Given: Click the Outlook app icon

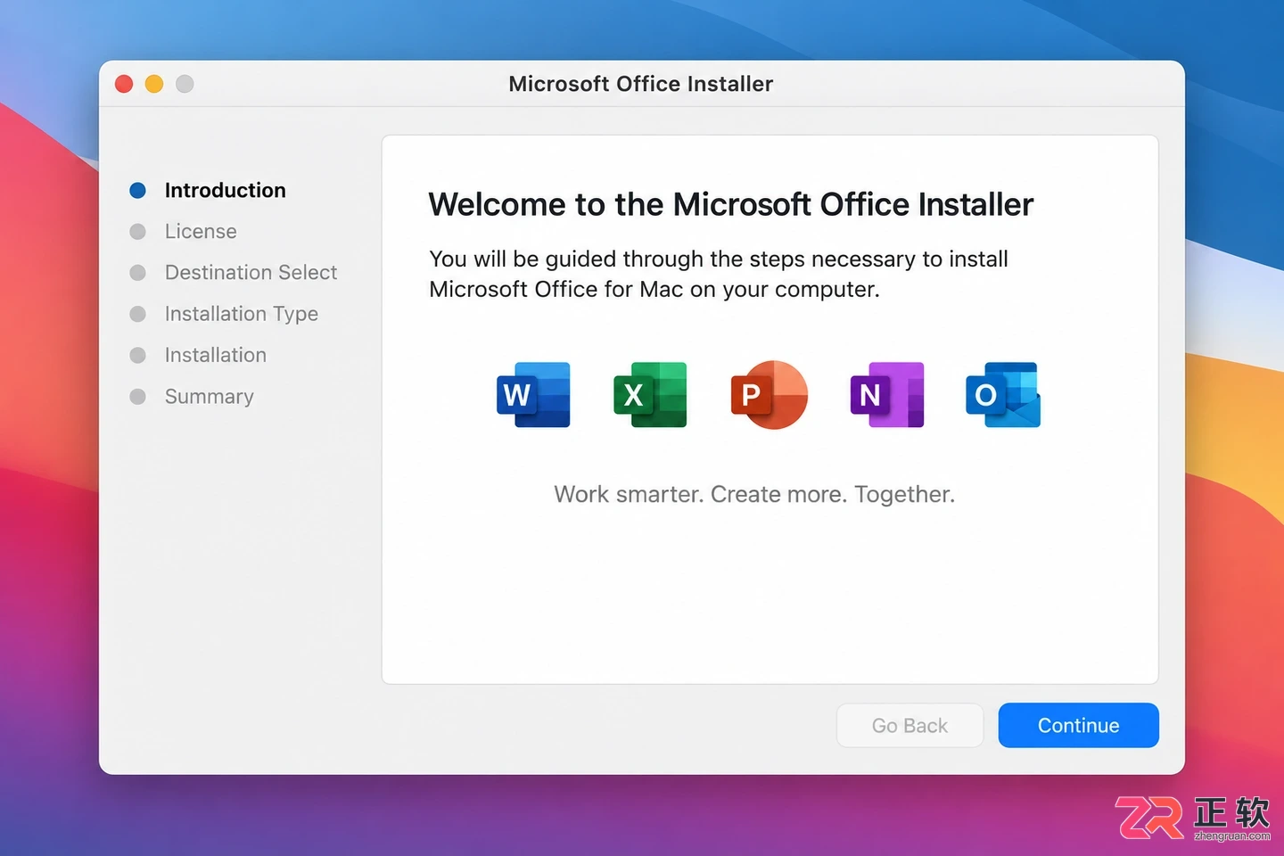Looking at the screenshot, I should point(1003,395).
